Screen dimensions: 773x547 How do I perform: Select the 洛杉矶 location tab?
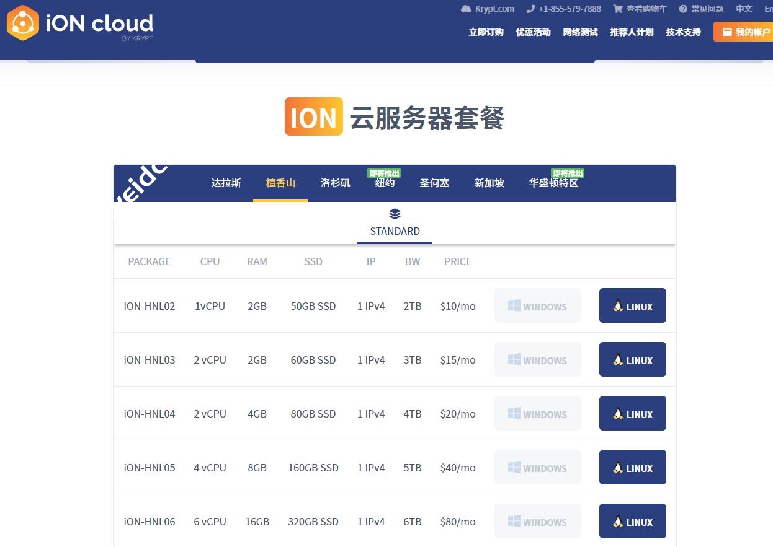coord(335,183)
